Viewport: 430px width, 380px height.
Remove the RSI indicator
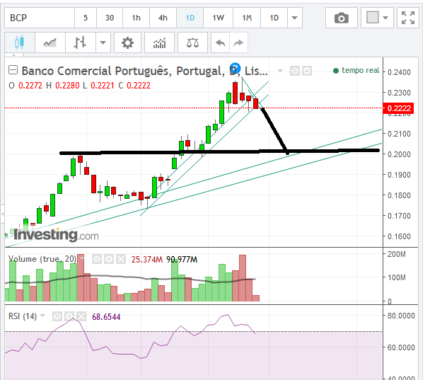[x=81, y=316]
